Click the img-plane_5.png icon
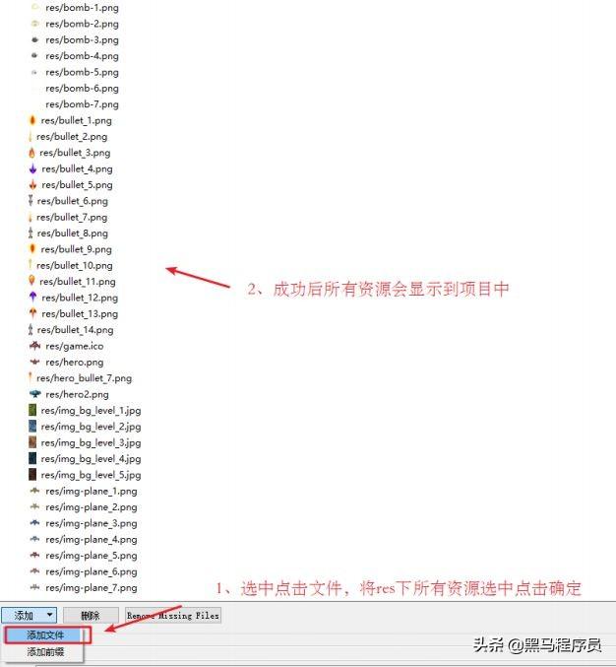616x667 pixels. point(34,555)
